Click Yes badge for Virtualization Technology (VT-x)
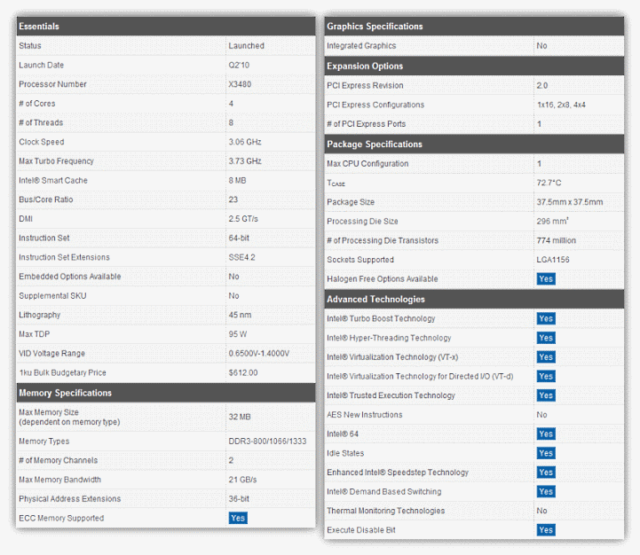Viewport: 640px width, 555px height. tap(546, 356)
